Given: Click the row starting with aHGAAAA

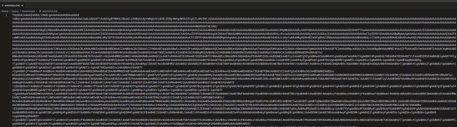Looking at the screenshot, I should point(114,30).
